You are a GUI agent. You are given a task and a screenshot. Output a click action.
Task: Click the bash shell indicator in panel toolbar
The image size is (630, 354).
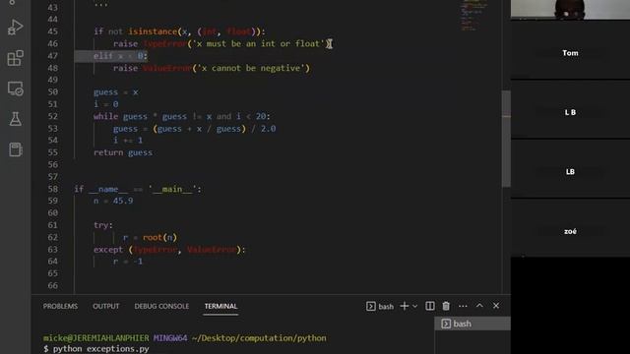[380, 306]
